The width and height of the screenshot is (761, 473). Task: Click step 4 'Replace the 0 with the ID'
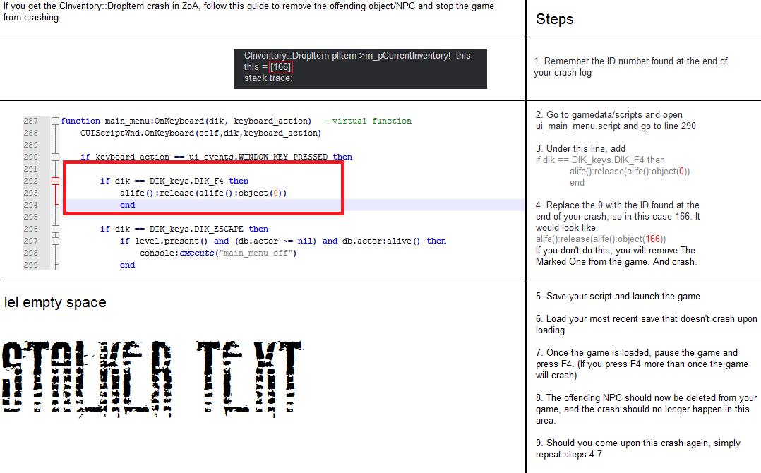617,216
